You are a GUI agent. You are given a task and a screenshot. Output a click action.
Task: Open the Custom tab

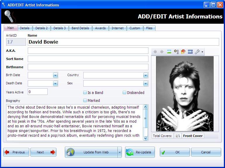[x=135, y=28]
